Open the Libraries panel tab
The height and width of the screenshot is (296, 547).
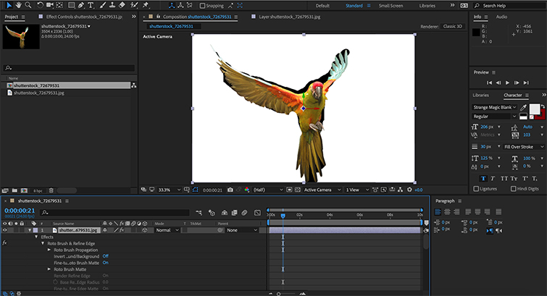pyautogui.click(x=481, y=96)
